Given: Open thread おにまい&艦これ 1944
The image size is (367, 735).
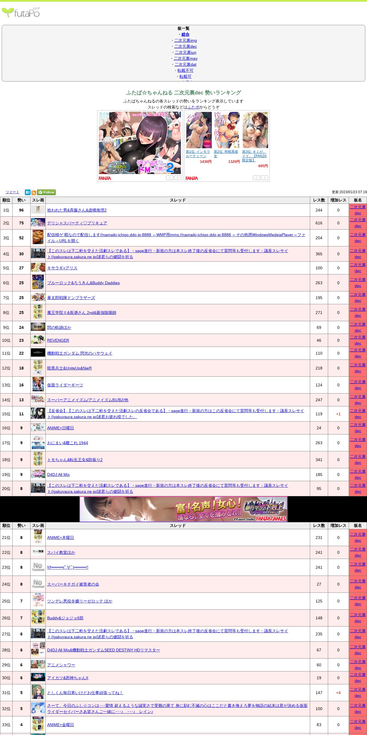Looking at the screenshot, I should [x=67, y=443].
